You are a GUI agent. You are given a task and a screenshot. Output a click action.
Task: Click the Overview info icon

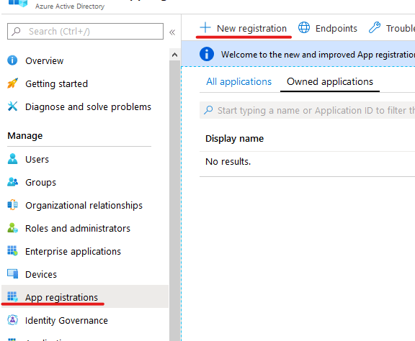(x=12, y=60)
